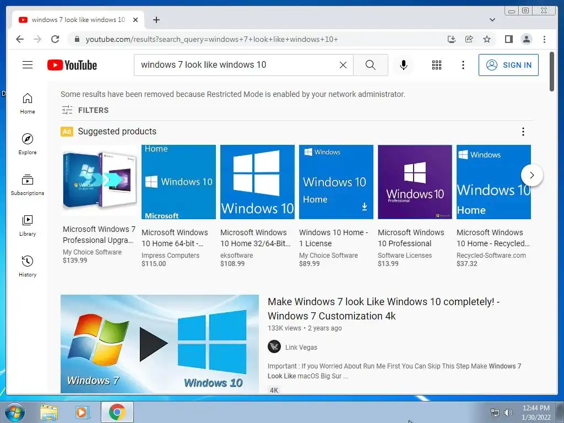The width and height of the screenshot is (564, 423).
Task: Select the windows 7 look like windows 10 tab
Action: (78, 20)
